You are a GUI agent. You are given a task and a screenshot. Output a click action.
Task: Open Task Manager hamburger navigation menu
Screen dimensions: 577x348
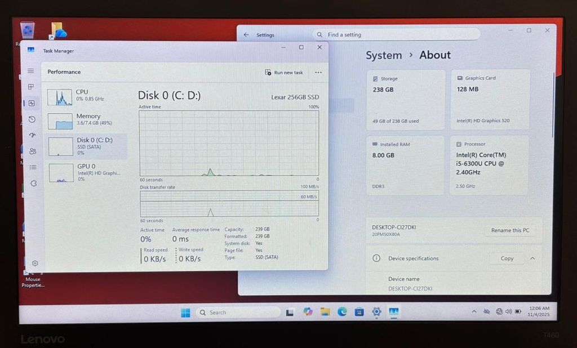31,71
